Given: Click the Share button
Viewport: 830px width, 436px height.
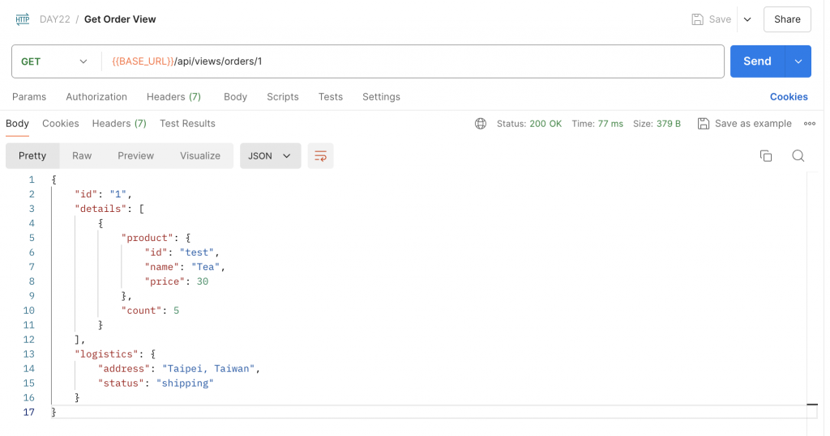Looking at the screenshot, I should pyautogui.click(x=787, y=19).
